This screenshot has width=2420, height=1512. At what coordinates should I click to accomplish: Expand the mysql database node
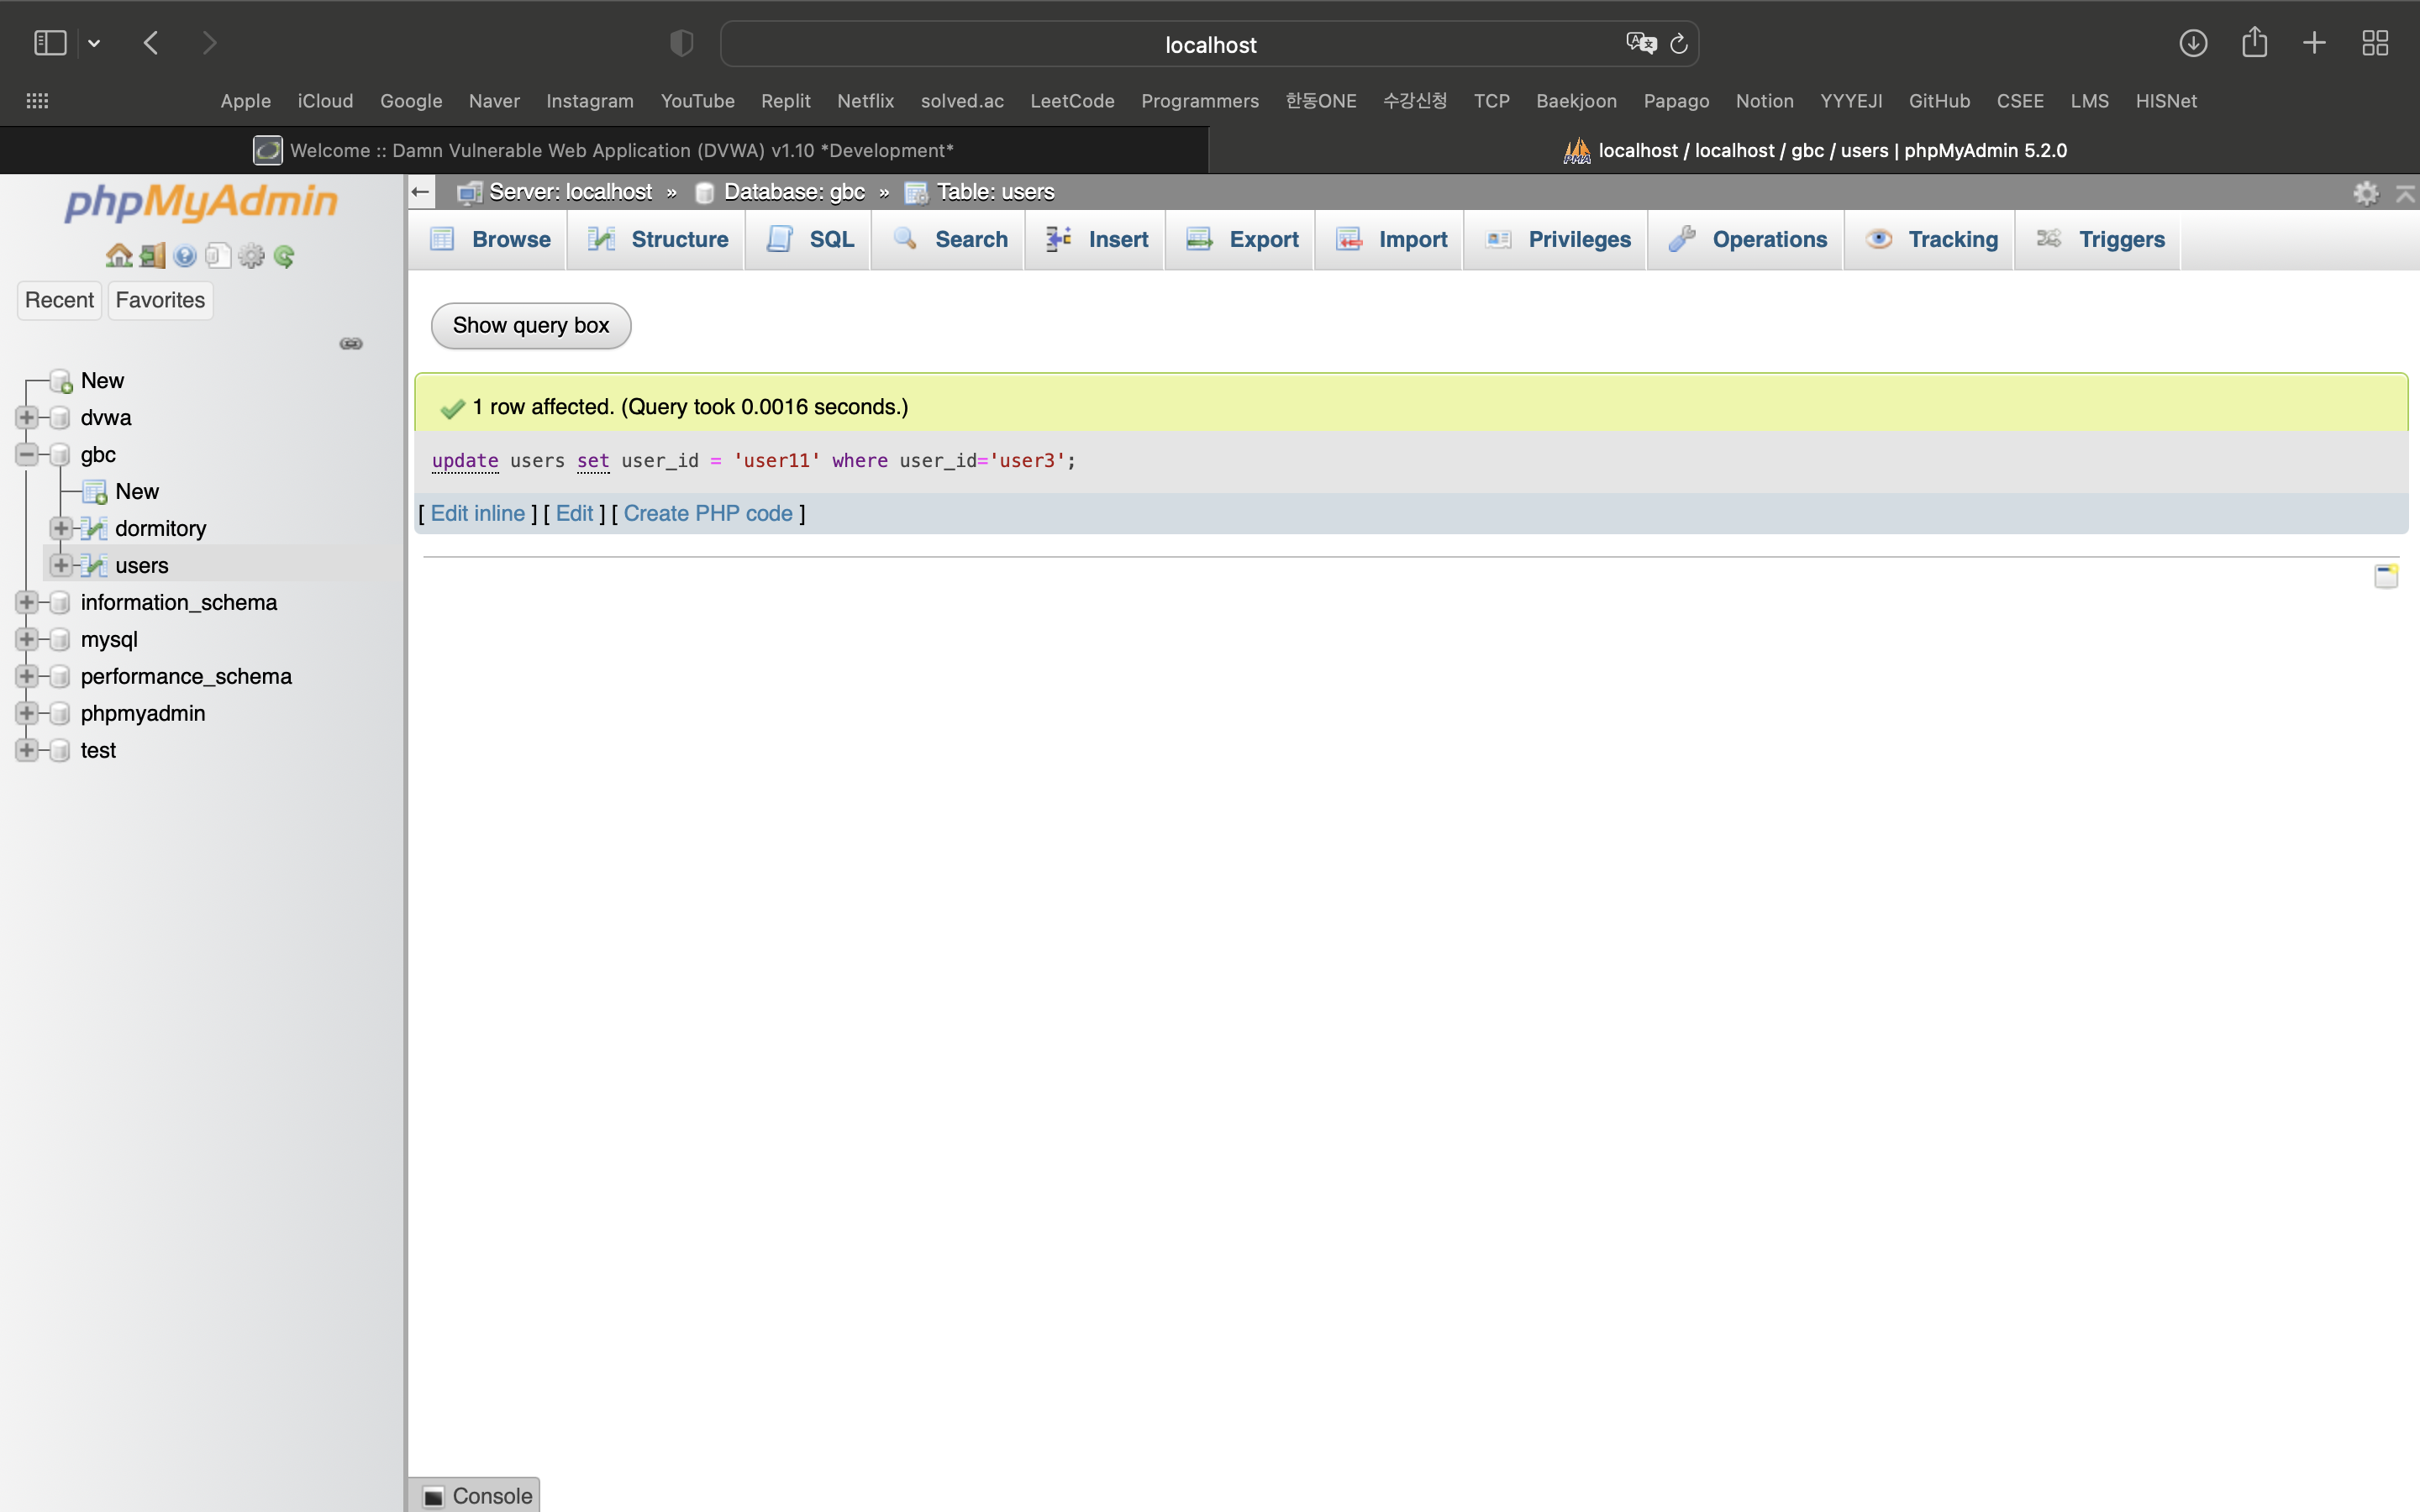coord(27,639)
